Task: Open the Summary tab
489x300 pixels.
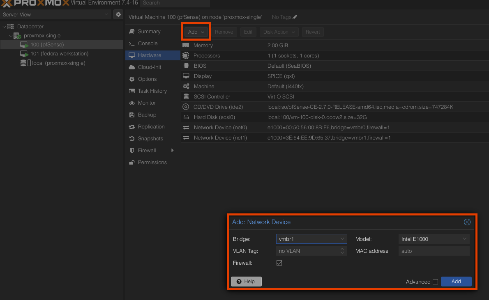Action: click(x=153, y=32)
